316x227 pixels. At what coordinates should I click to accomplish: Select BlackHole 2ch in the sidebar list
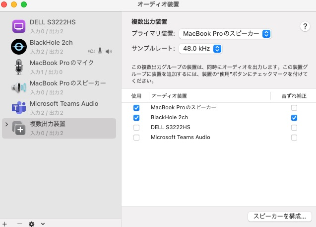pyautogui.click(x=59, y=47)
